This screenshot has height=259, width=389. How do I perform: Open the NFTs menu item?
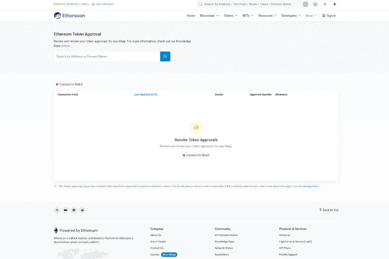click(248, 16)
